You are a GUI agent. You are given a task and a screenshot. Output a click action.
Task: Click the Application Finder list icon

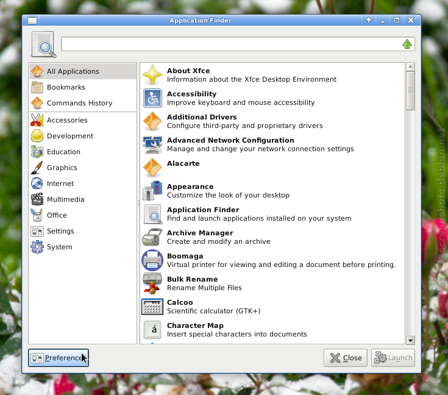click(x=152, y=214)
